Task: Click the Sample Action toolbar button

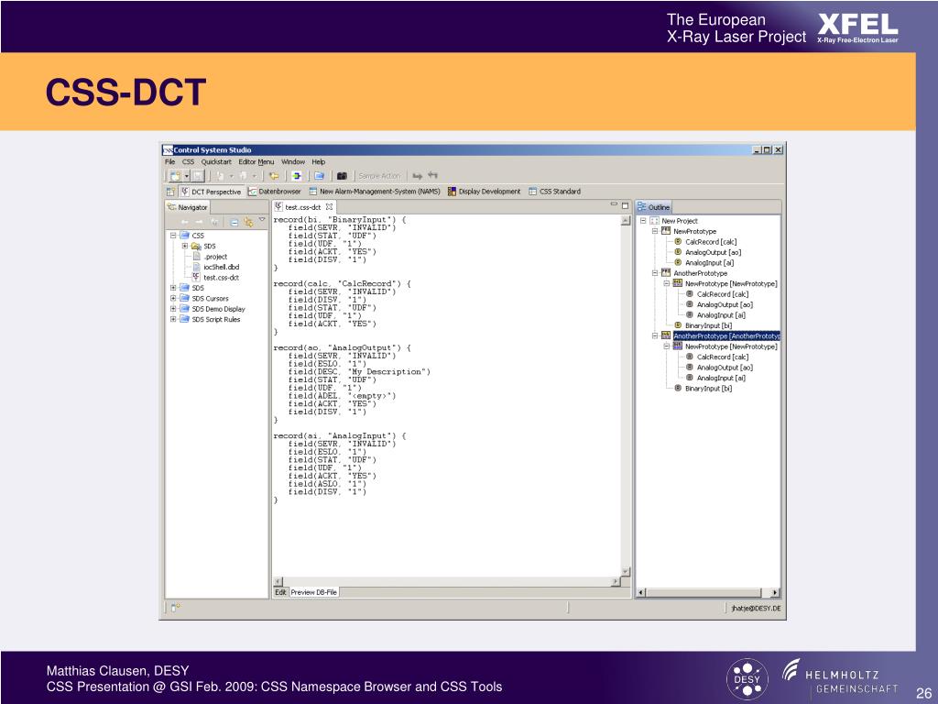Action: tap(379, 176)
